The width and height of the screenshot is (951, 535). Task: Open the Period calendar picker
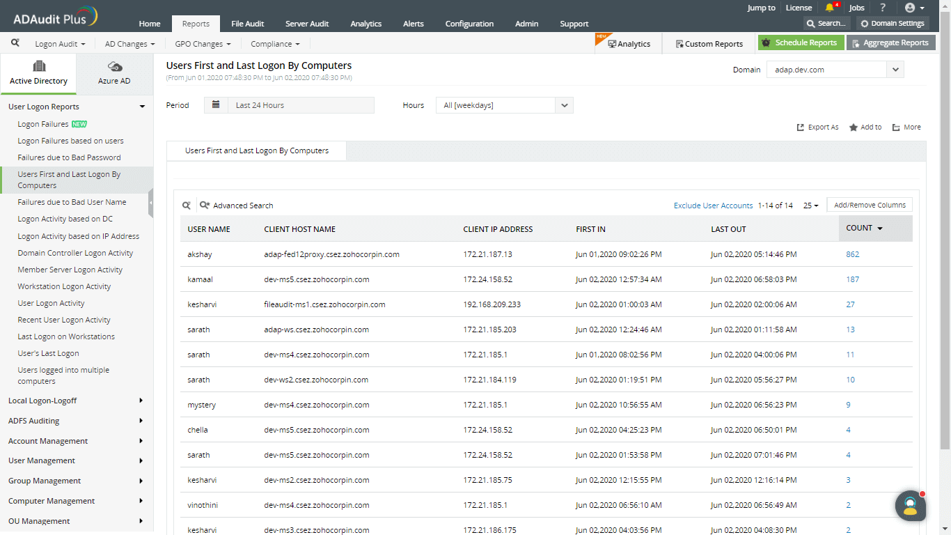[216, 104]
